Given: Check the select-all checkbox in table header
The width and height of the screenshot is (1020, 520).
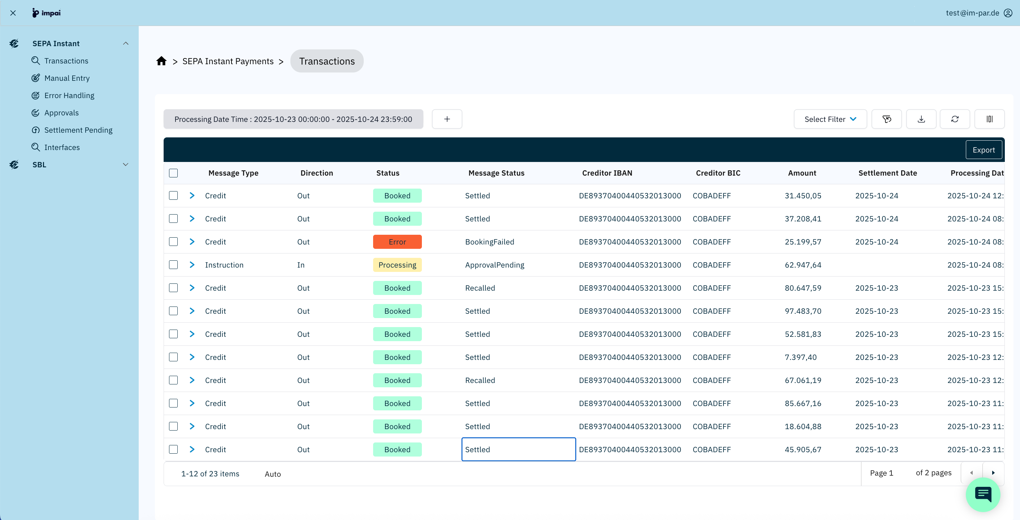Looking at the screenshot, I should tap(173, 173).
